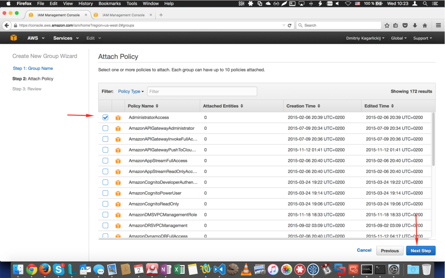This screenshot has height=278, width=445.
Task: Open Skype from the Dock
Action: 59,269
